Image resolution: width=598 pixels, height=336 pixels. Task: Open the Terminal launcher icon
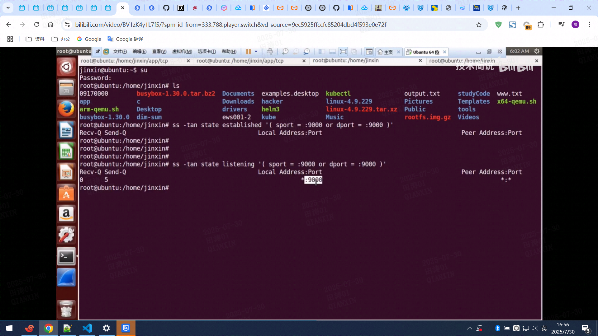tap(66, 256)
